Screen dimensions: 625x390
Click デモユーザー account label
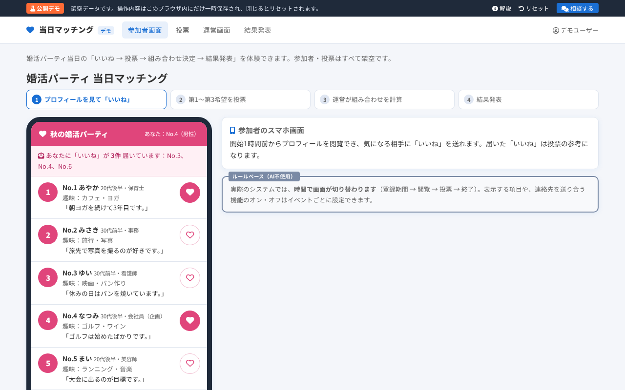pos(576,30)
